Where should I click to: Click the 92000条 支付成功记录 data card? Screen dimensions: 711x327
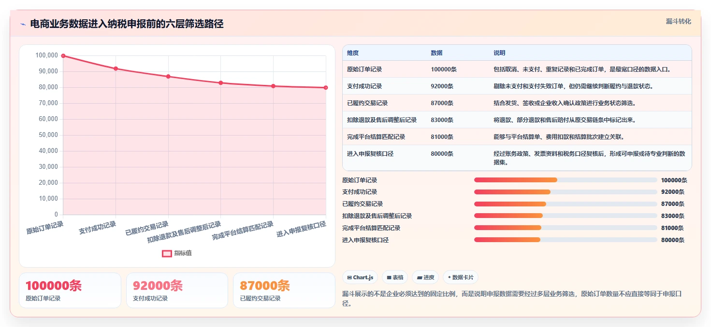coord(177,290)
